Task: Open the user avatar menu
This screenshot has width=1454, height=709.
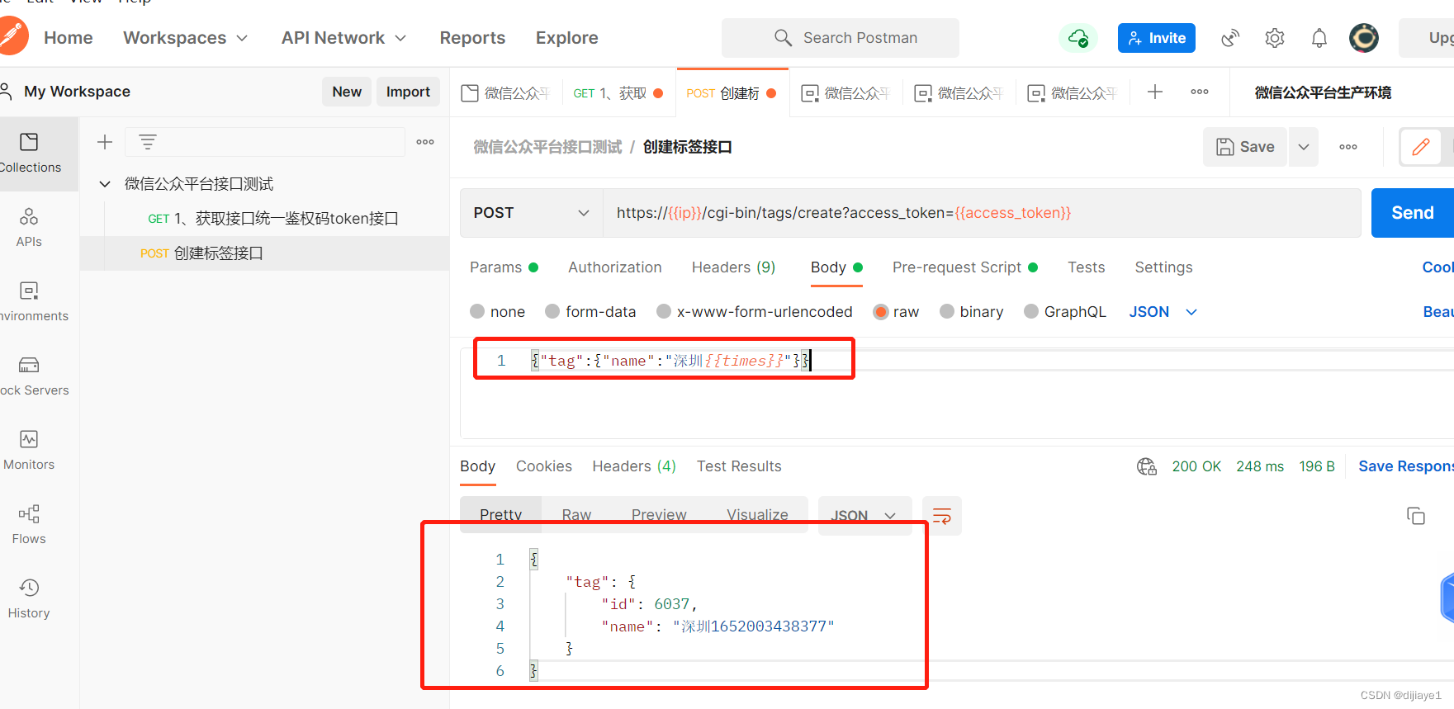Action: click(1364, 38)
